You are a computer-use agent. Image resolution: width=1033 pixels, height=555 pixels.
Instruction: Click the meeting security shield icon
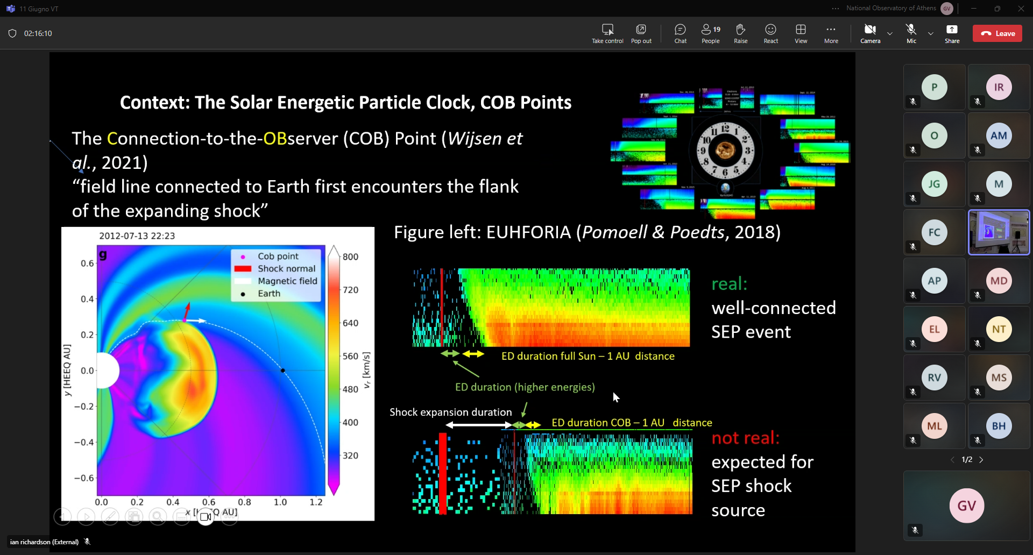point(12,33)
